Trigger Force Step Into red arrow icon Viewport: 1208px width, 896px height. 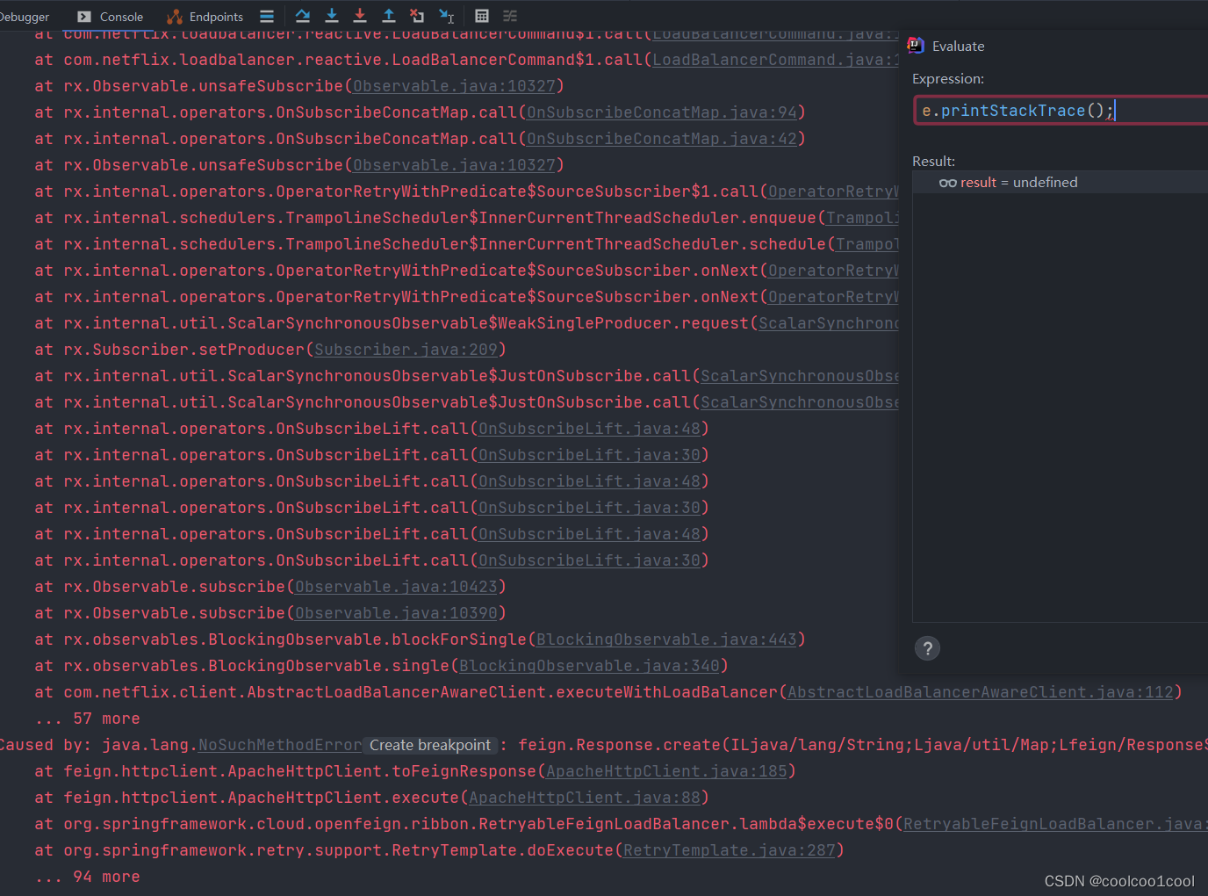click(x=360, y=16)
